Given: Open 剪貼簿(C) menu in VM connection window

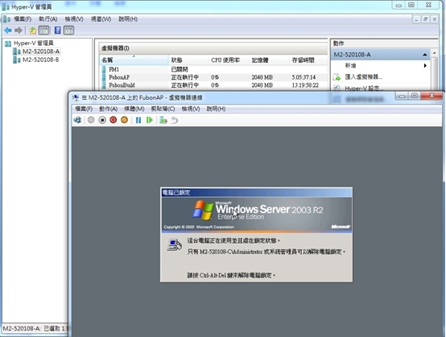Looking at the screenshot, I should 163,109.
